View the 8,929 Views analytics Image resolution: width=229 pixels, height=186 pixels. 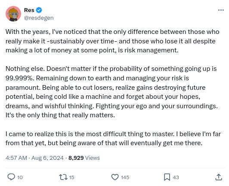(x=84, y=158)
